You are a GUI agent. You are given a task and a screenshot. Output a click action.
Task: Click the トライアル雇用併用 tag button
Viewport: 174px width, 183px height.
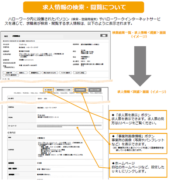click(11, 75)
